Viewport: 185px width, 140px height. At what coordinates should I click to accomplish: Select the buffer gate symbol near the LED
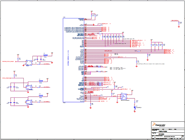(124, 97)
